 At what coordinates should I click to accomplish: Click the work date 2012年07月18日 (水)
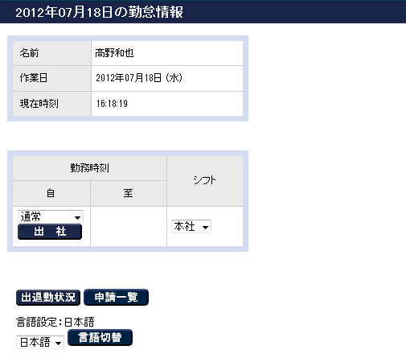coord(139,78)
